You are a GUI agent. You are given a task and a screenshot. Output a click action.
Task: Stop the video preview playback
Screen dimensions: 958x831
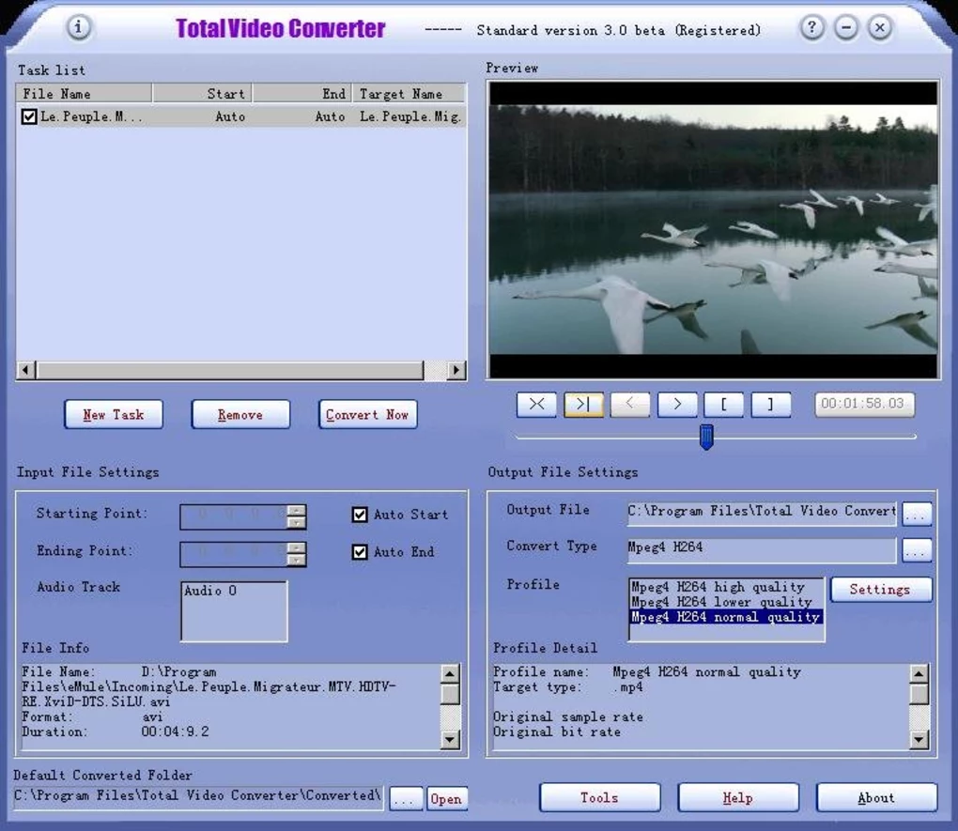536,404
